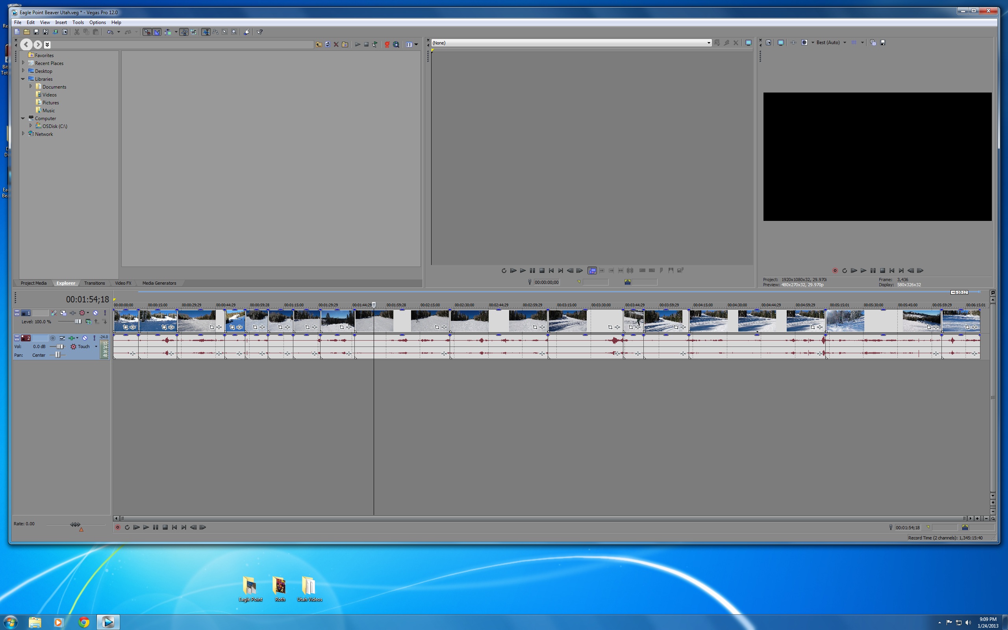Image resolution: width=1008 pixels, height=630 pixels.
Task: Expand the OSDisk (C:) drive node
Action: pos(30,126)
